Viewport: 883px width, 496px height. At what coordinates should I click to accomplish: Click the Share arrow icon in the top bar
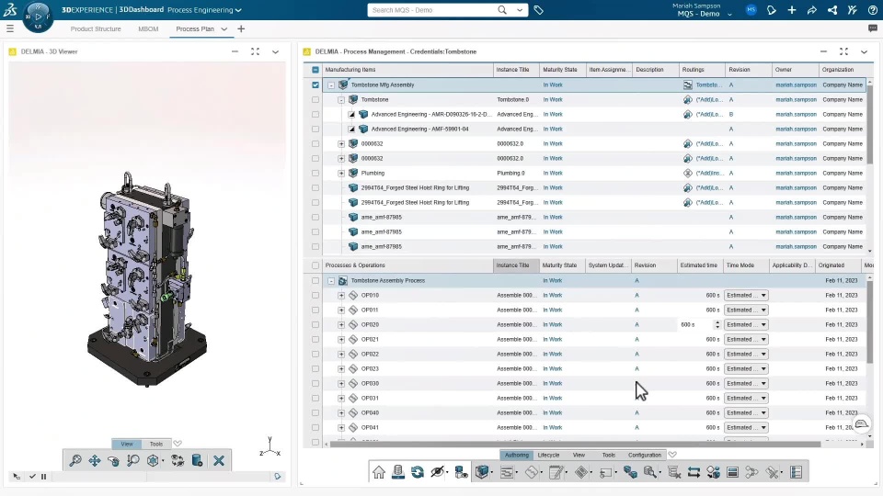pos(812,10)
